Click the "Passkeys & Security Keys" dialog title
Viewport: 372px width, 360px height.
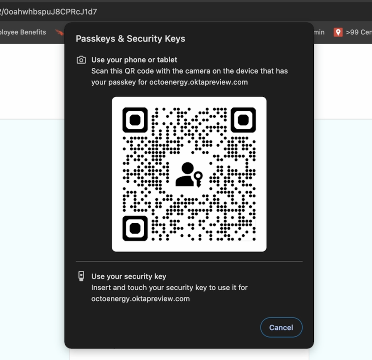pyautogui.click(x=130, y=39)
